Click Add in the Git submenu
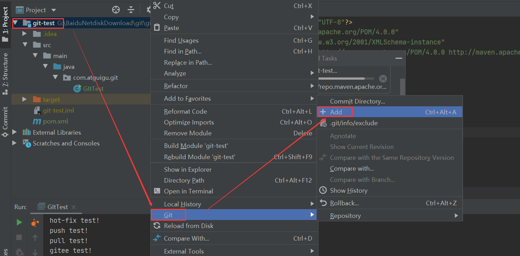 390,112
